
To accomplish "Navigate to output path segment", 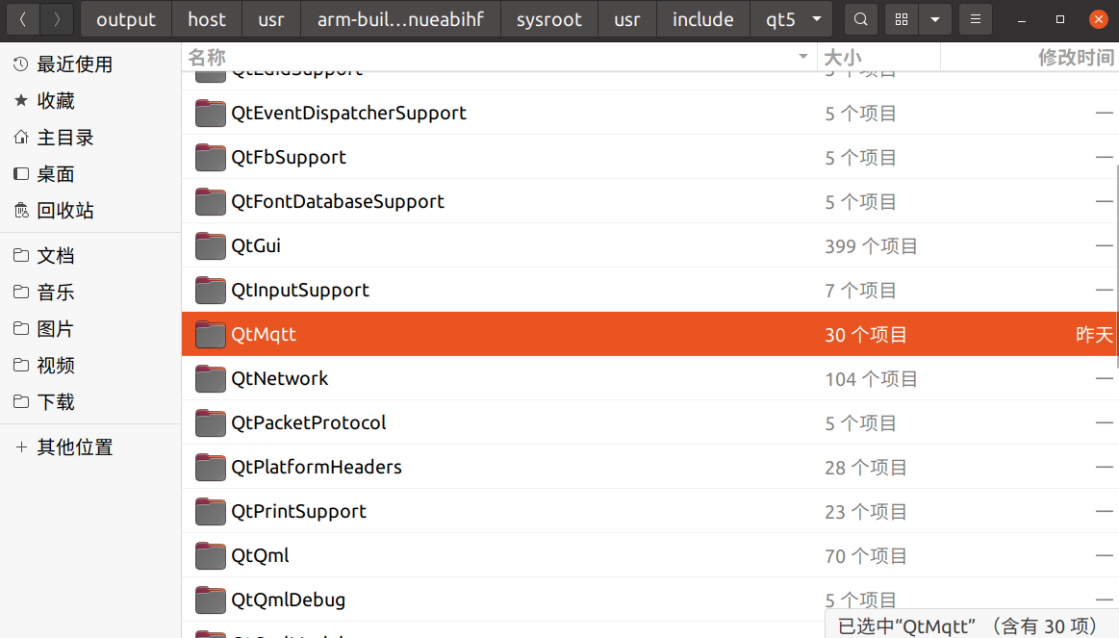I will (126, 19).
